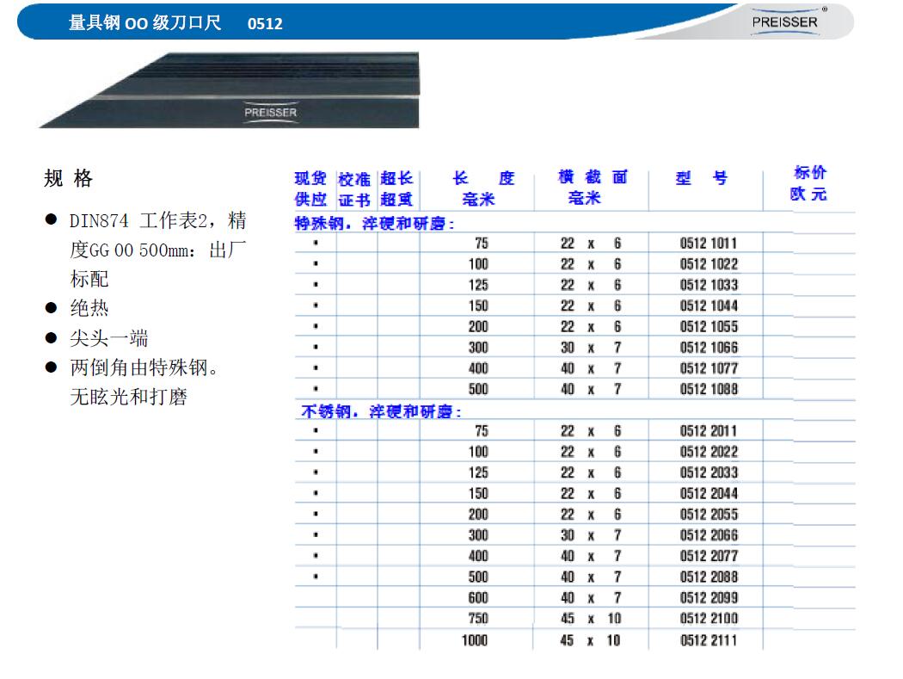Click model number 0512 2111
Image resolution: width=903 pixels, height=679 pixels.
(709, 639)
